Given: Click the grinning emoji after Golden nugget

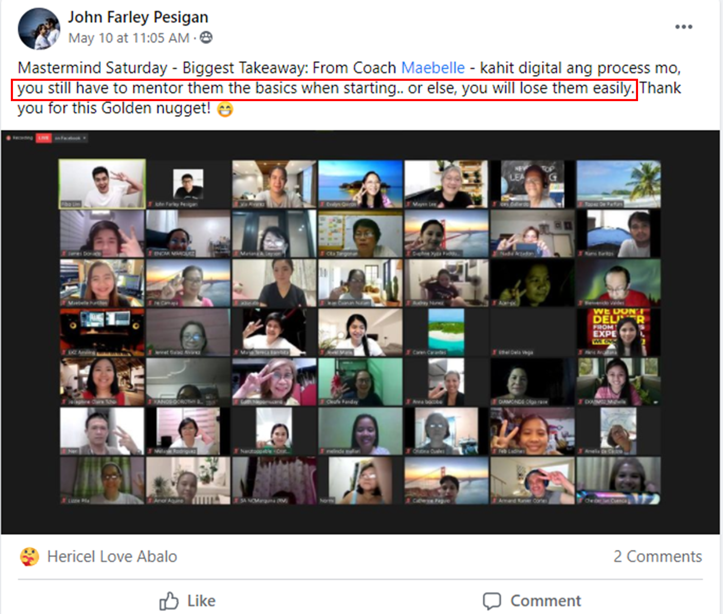Looking at the screenshot, I should click(x=225, y=109).
